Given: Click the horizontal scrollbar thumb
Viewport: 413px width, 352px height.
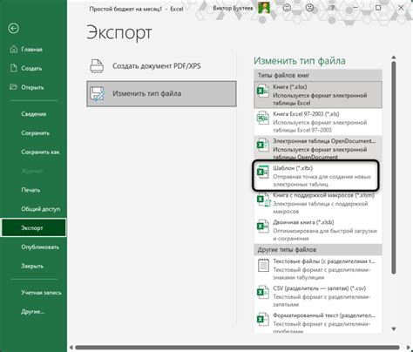Looking at the screenshot, I should coord(238,348).
